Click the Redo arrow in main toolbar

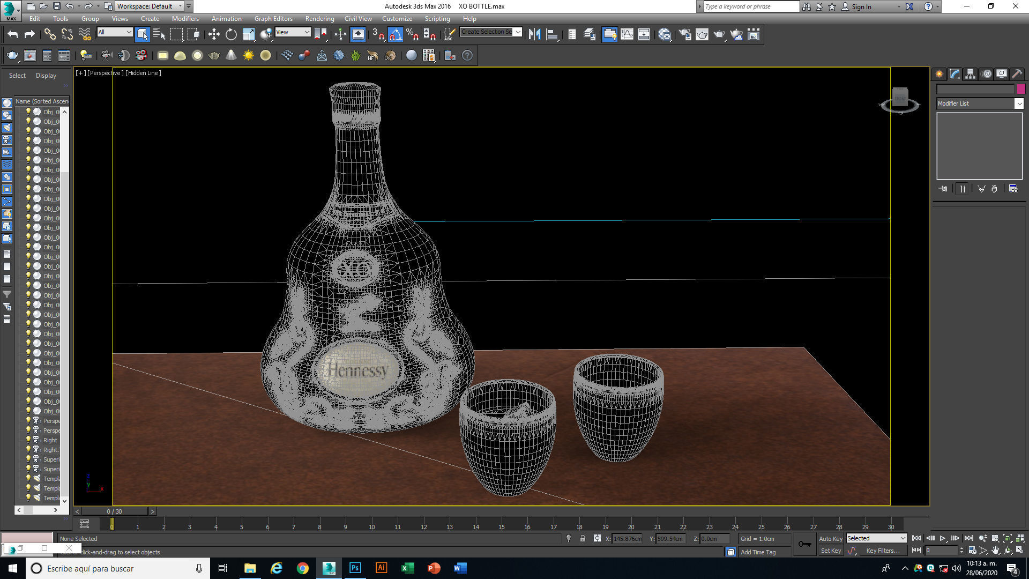pyautogui.click(x=29, y=34)
